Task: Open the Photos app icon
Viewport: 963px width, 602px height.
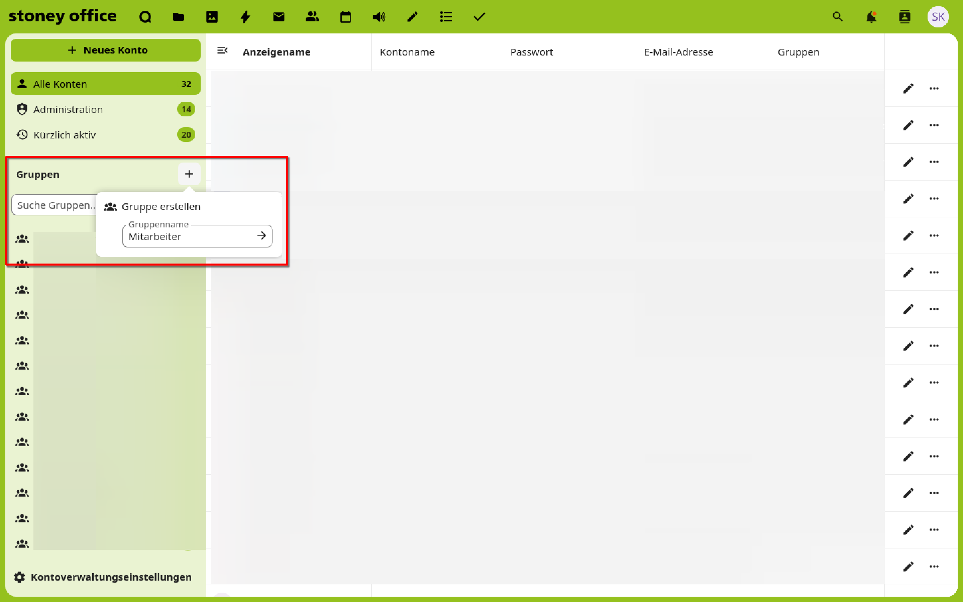Action: click(212, 17)
